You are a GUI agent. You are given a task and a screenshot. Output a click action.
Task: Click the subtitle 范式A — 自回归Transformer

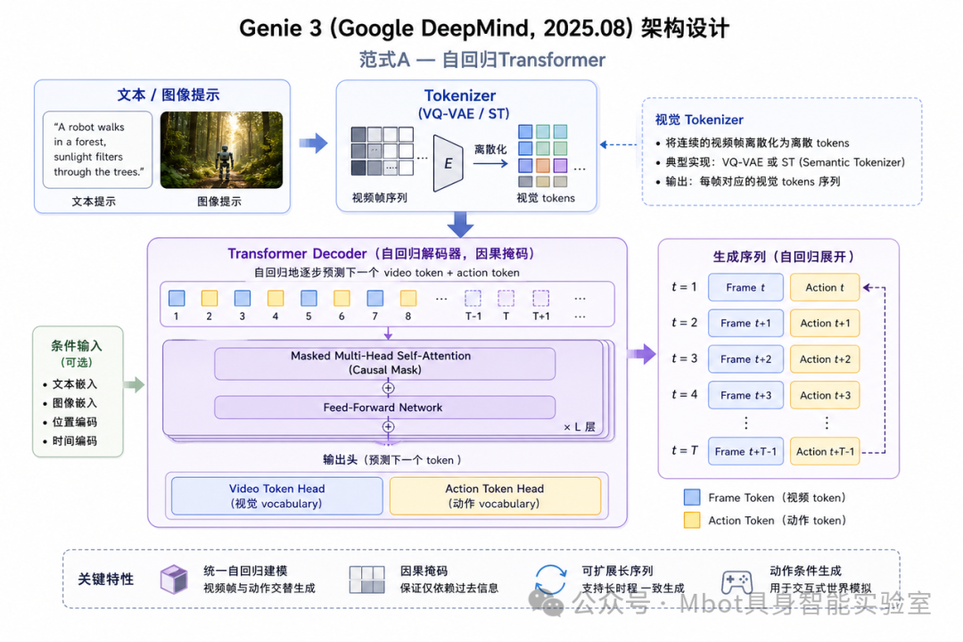click(x=482, y=60)
